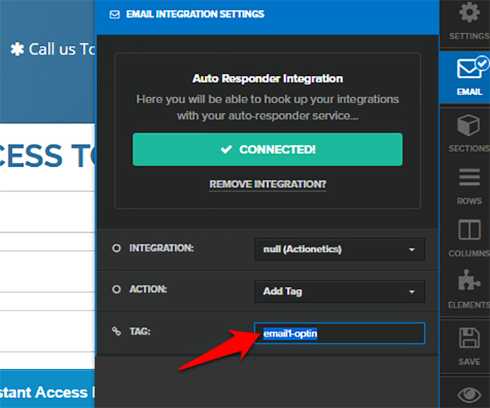
Task: Click the Call us text on page
Action: tap(61, 50)
